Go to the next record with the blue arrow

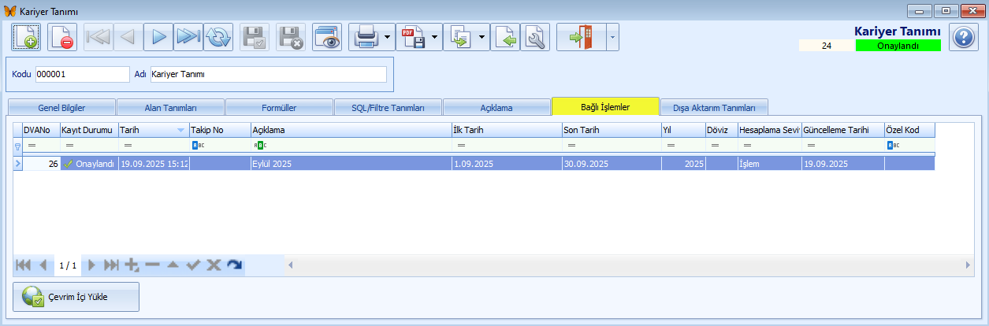click(x=158, y=37)
